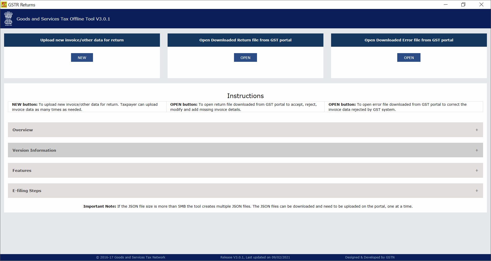Close the GSTR Returns window
Image resolution: width=491 pixels, height=261 pixels.
click(481, 5)
